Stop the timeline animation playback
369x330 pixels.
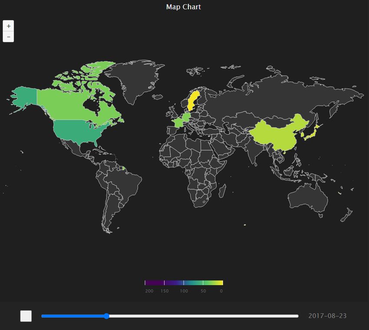pyautogui.click(x=26, y=316)
